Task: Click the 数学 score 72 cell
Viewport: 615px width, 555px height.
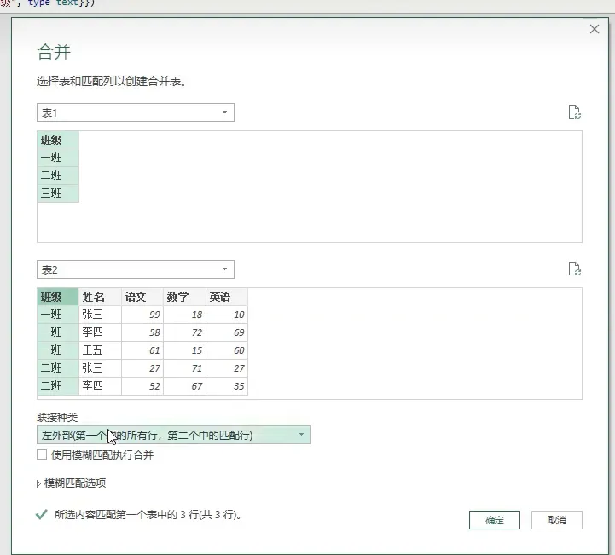Action: (x=184, y=332)
